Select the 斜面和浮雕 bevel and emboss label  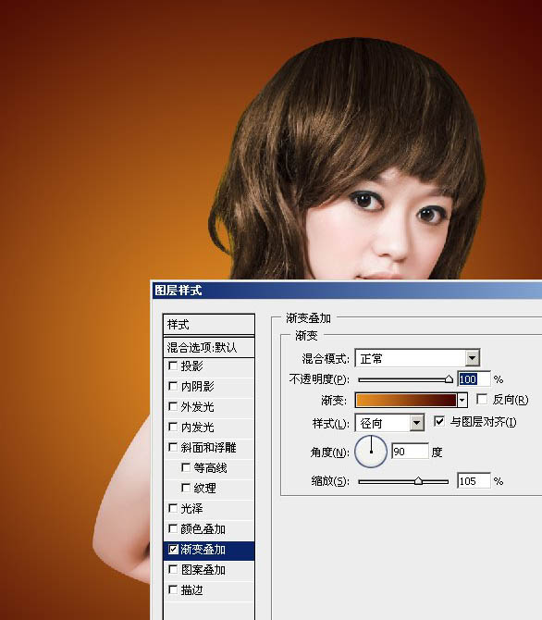pos(208,448)
